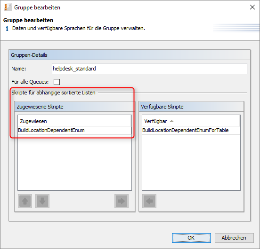Select BuildLocationDependentEnumForTable in available scripts
This screenshot has height=249, width=260.
point(191,130)
